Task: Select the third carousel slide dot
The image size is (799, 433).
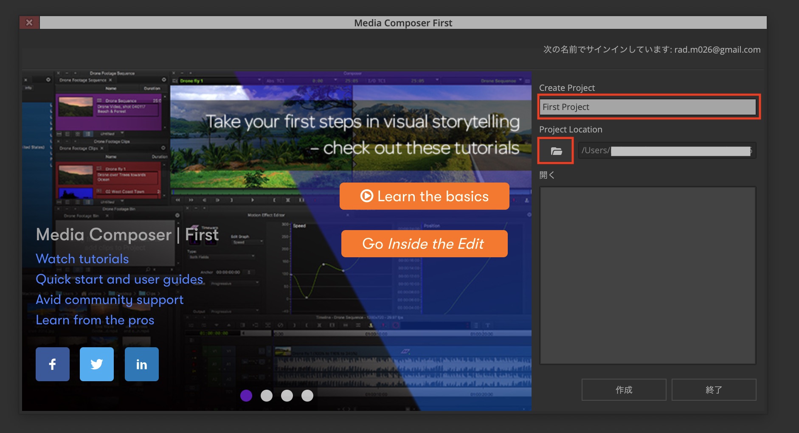Action: [x=287, y=396]
